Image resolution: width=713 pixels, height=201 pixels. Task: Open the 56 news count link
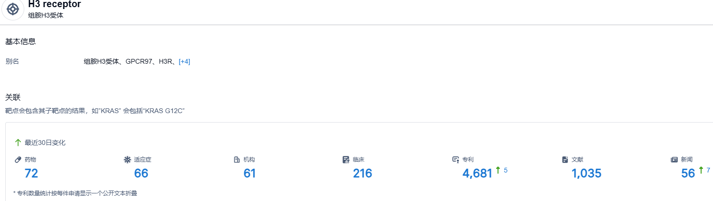[688, 173]
